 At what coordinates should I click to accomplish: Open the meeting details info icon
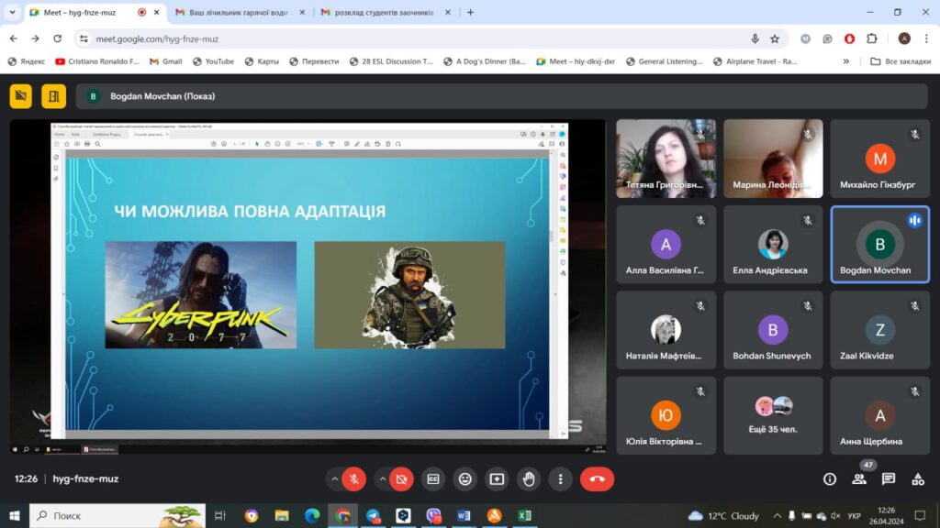point(830,478)
